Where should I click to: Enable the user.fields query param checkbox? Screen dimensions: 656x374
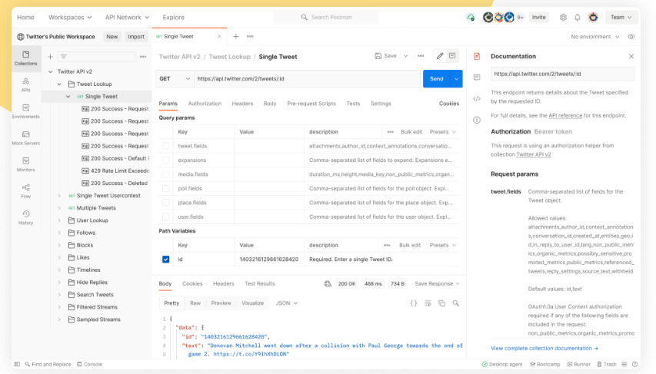[165, 217]
